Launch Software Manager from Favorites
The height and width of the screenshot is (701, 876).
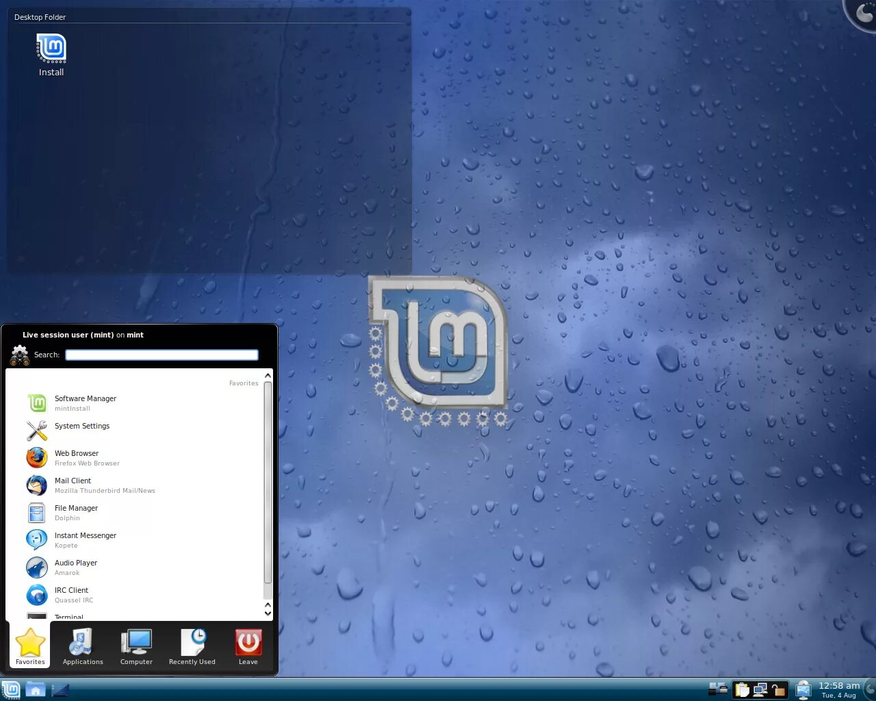[142, 403]
